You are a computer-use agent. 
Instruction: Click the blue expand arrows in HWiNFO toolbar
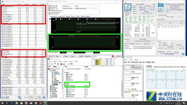coord(3,98)
